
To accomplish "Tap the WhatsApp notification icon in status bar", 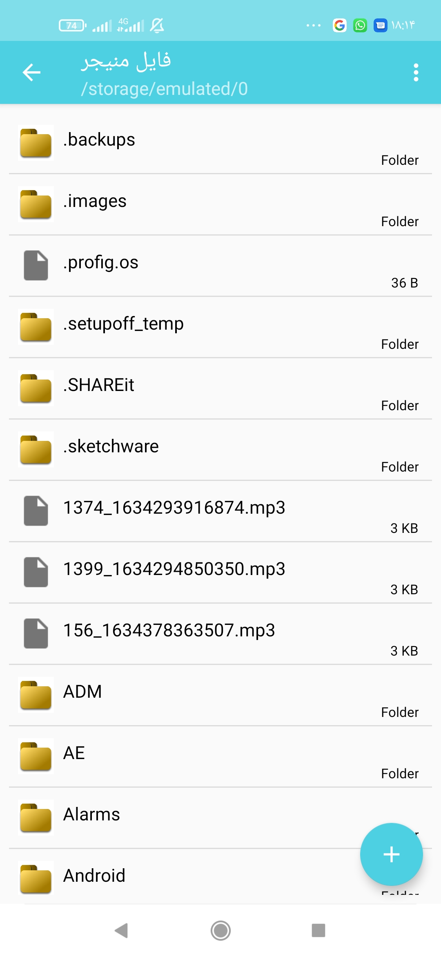I will 360,25.
